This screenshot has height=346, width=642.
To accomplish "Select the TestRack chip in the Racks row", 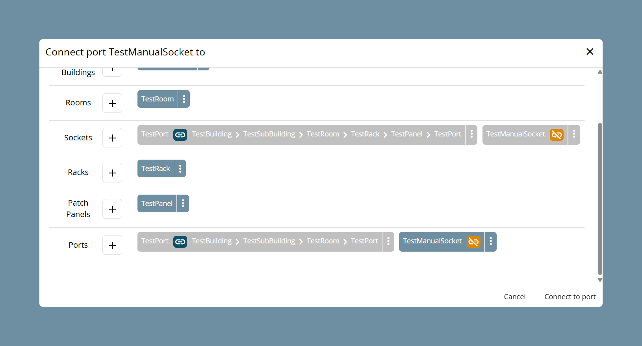I will (x=156, y=169).
